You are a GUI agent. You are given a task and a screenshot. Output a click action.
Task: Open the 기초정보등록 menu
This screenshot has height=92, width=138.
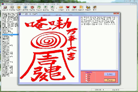point(9,4)
